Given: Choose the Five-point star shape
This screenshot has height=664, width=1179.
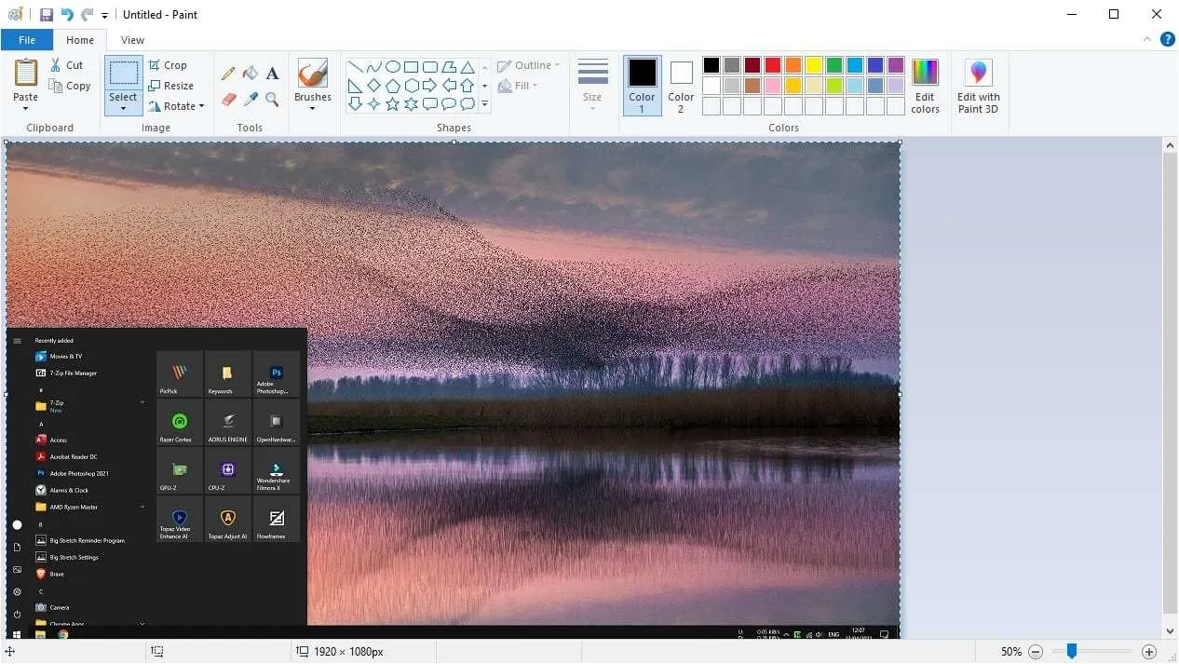Looking at the screenshot, I should tap(393, 104).
